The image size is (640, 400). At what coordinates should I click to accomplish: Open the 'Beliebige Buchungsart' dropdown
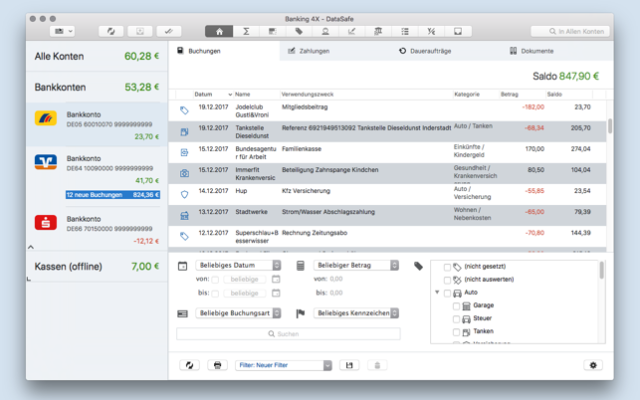tap(239, 313)
